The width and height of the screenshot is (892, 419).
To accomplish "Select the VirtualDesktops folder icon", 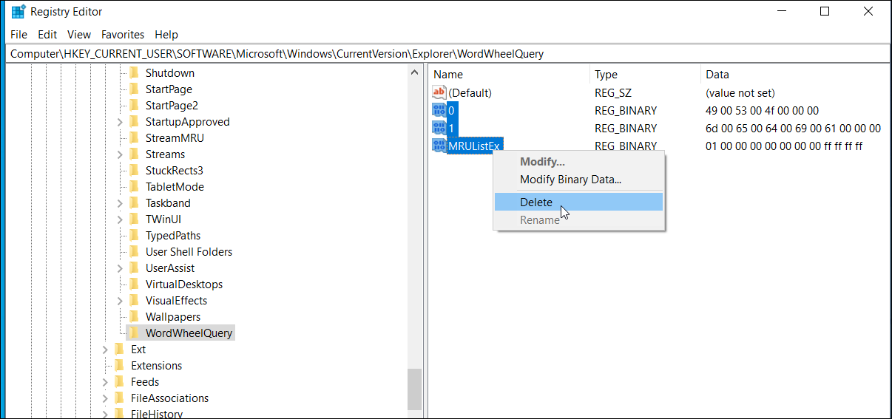I will [x=134, y=284].
